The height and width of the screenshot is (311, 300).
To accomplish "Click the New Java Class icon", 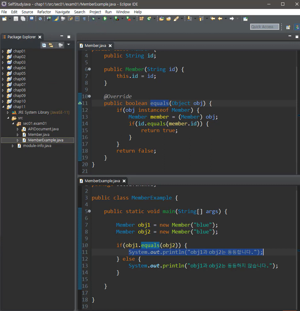I will coord(149,19).
